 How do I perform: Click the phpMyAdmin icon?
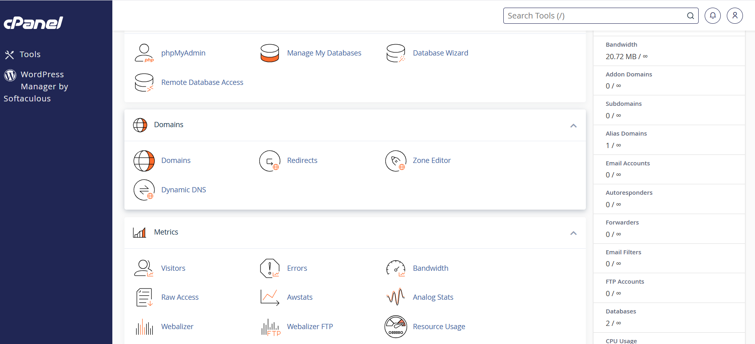point(144,53)
